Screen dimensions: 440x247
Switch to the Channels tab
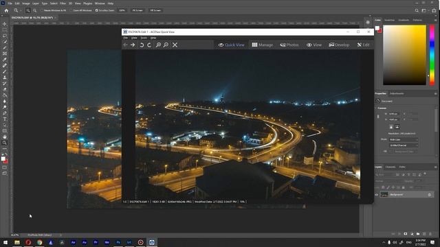point(390,167)
